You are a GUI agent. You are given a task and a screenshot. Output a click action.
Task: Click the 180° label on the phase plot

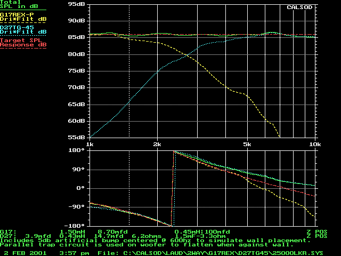(x=77, y=151)
